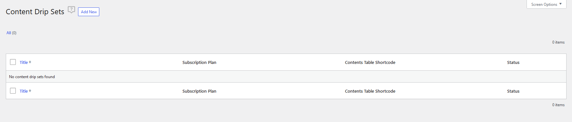The height and width of the screenshot is (122, 572).
Task: Click the Status column in the footer row
Action: click(513, 91)
